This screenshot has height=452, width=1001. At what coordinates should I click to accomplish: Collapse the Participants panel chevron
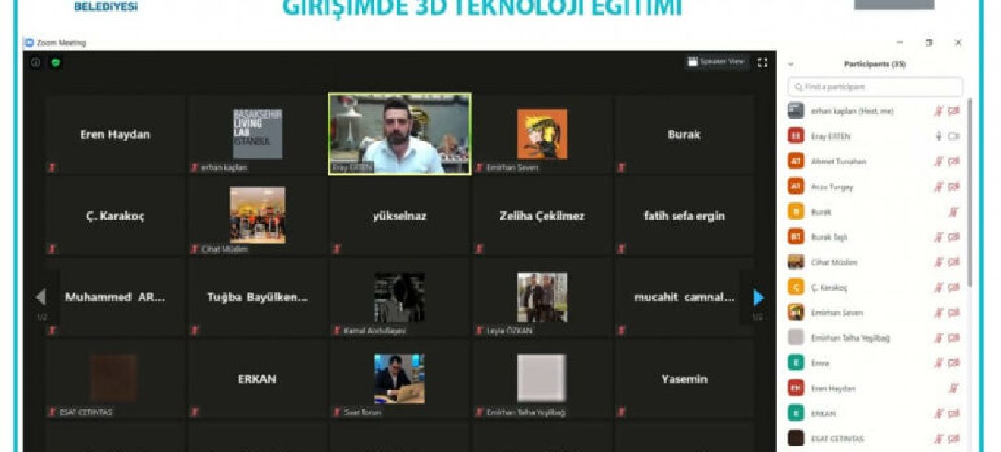[x=790, y=64]
